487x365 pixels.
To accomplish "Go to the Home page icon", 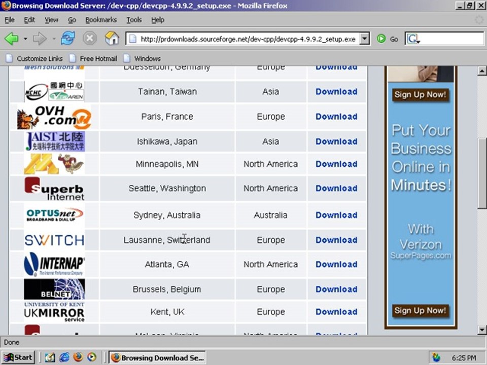I will click(x=112, y=39).
